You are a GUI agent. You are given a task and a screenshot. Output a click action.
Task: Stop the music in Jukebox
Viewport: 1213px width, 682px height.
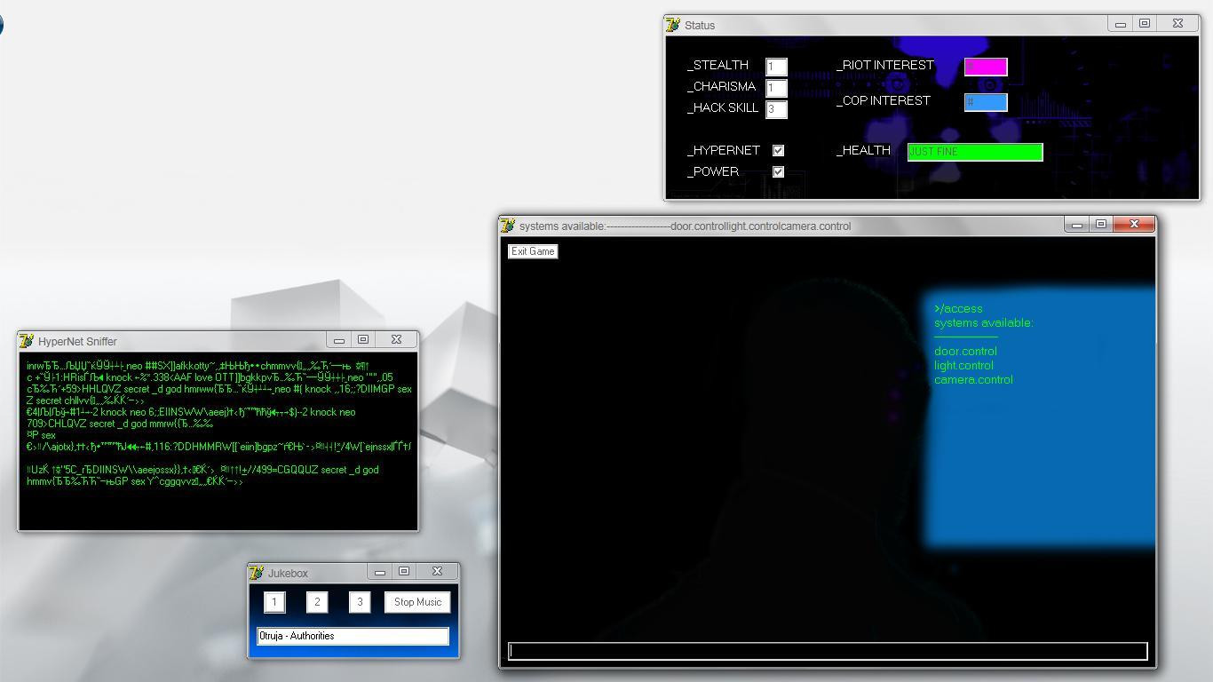[x=417, y=602]
